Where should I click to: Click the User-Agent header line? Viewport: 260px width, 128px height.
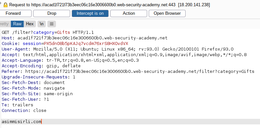(x=117, y=49)
